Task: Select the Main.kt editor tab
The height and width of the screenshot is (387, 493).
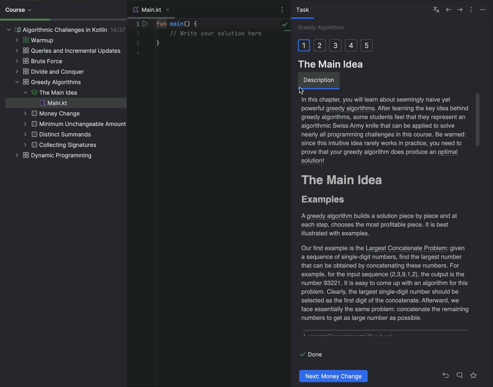Action: click(151, 10)
